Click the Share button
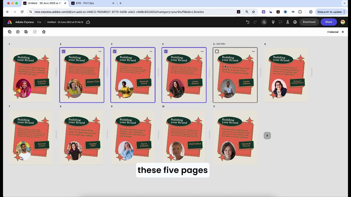Viewport: 351px width, 197px height. pos(329,22)
